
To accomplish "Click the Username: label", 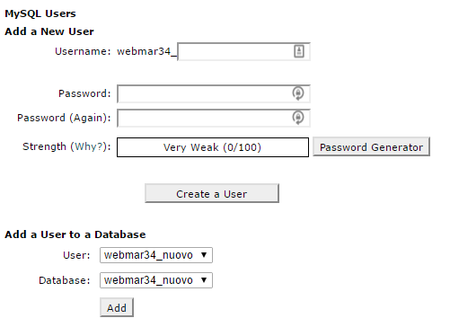I will click(83, 51).
